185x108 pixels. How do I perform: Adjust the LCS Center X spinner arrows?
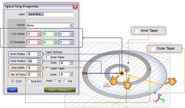[39, 34]
